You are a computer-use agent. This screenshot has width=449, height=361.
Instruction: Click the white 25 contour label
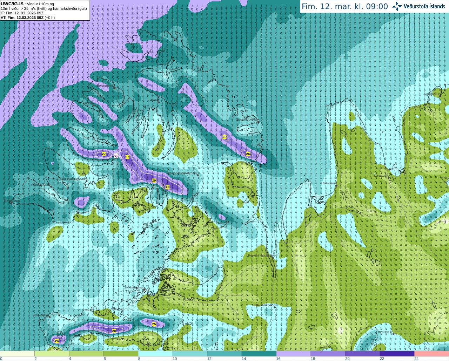point(116,155)
